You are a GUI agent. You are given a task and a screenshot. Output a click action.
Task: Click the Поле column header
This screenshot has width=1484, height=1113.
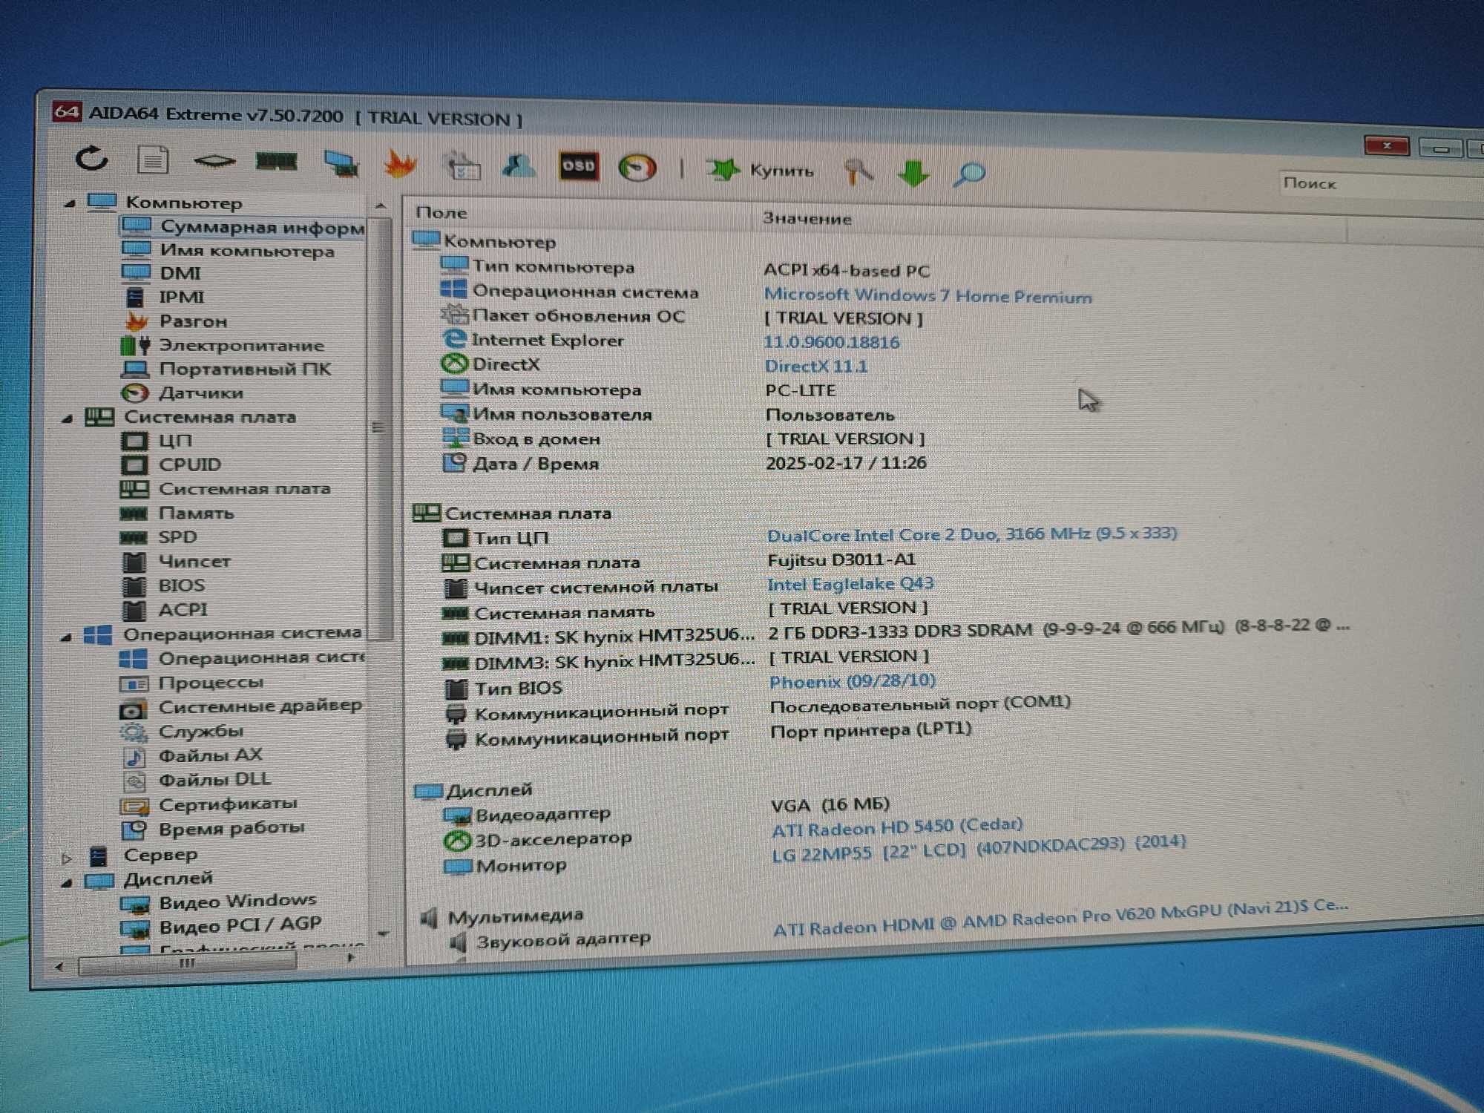click(441, 213)
